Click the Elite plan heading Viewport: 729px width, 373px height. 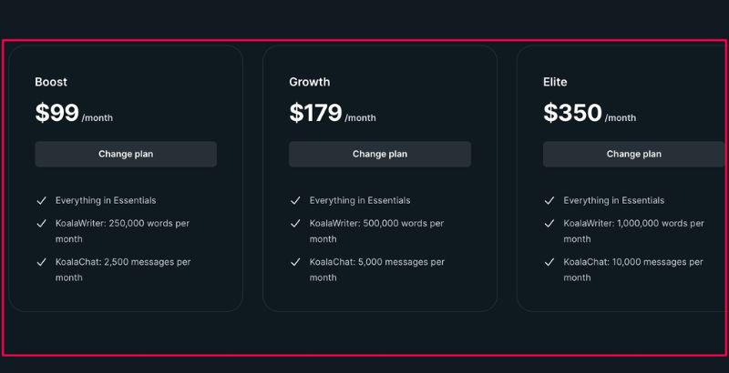[x=555, y=82]
